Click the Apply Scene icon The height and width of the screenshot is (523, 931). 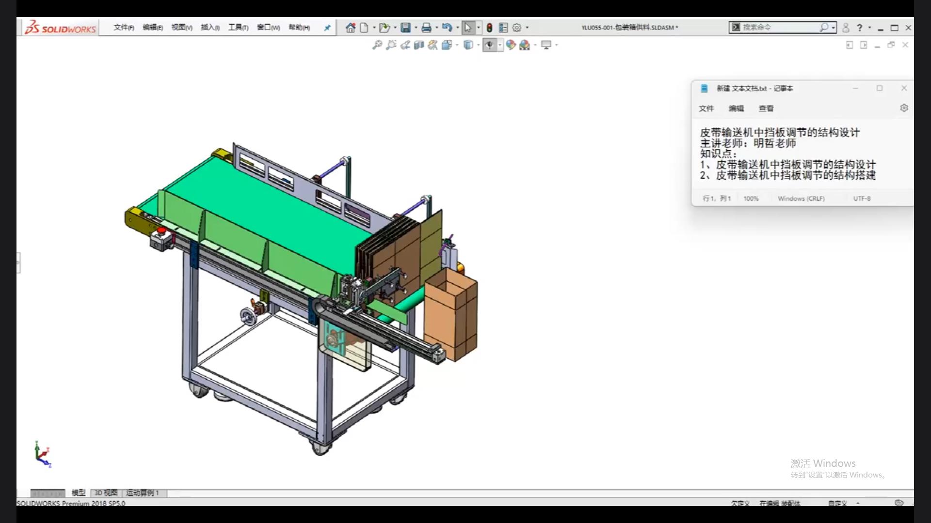click(525, 45)
